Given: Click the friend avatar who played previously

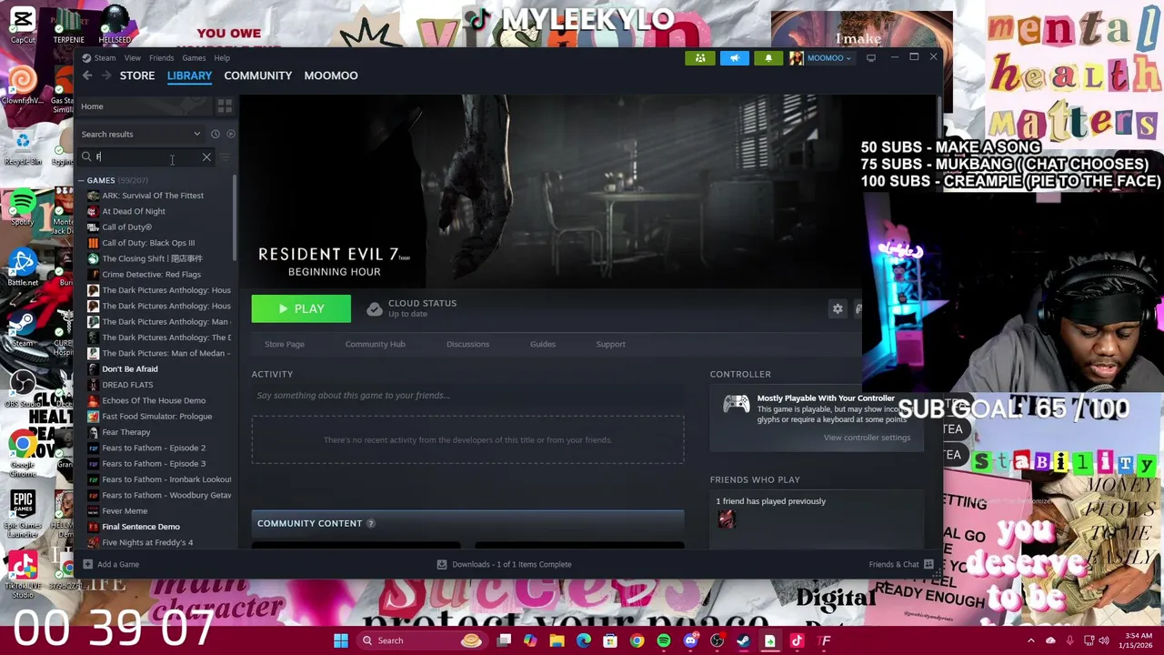Looking at the screenshot, I should (x=726, y=519).
